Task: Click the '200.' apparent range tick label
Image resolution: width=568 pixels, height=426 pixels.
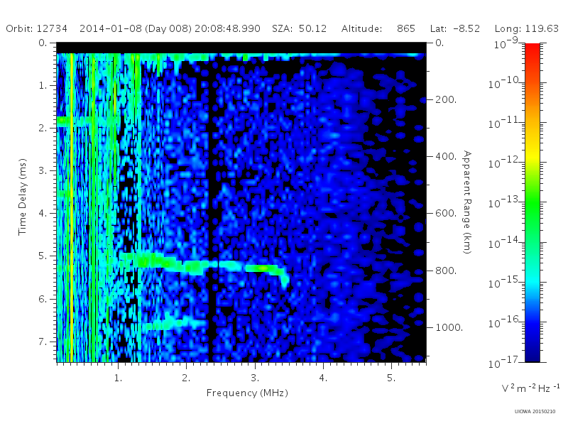Action: [446, 99]
